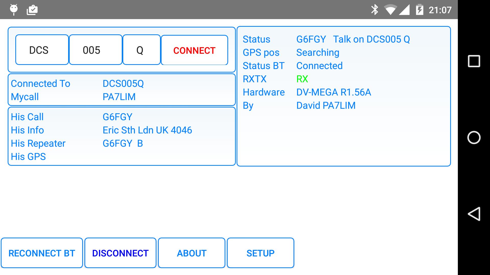
Task: Open the 005 reflector number selector
Action: pos(96,50)
